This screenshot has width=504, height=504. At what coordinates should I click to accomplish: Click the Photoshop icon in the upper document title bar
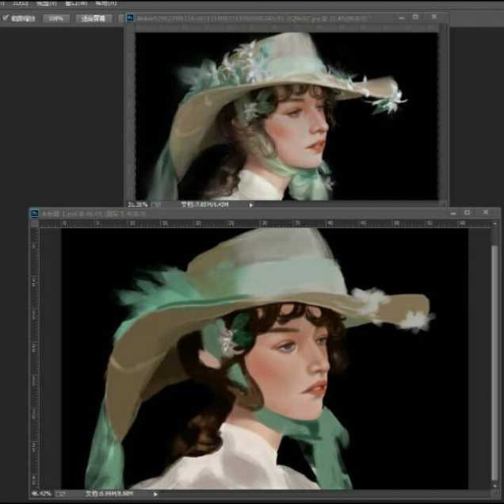click(130, 17)
